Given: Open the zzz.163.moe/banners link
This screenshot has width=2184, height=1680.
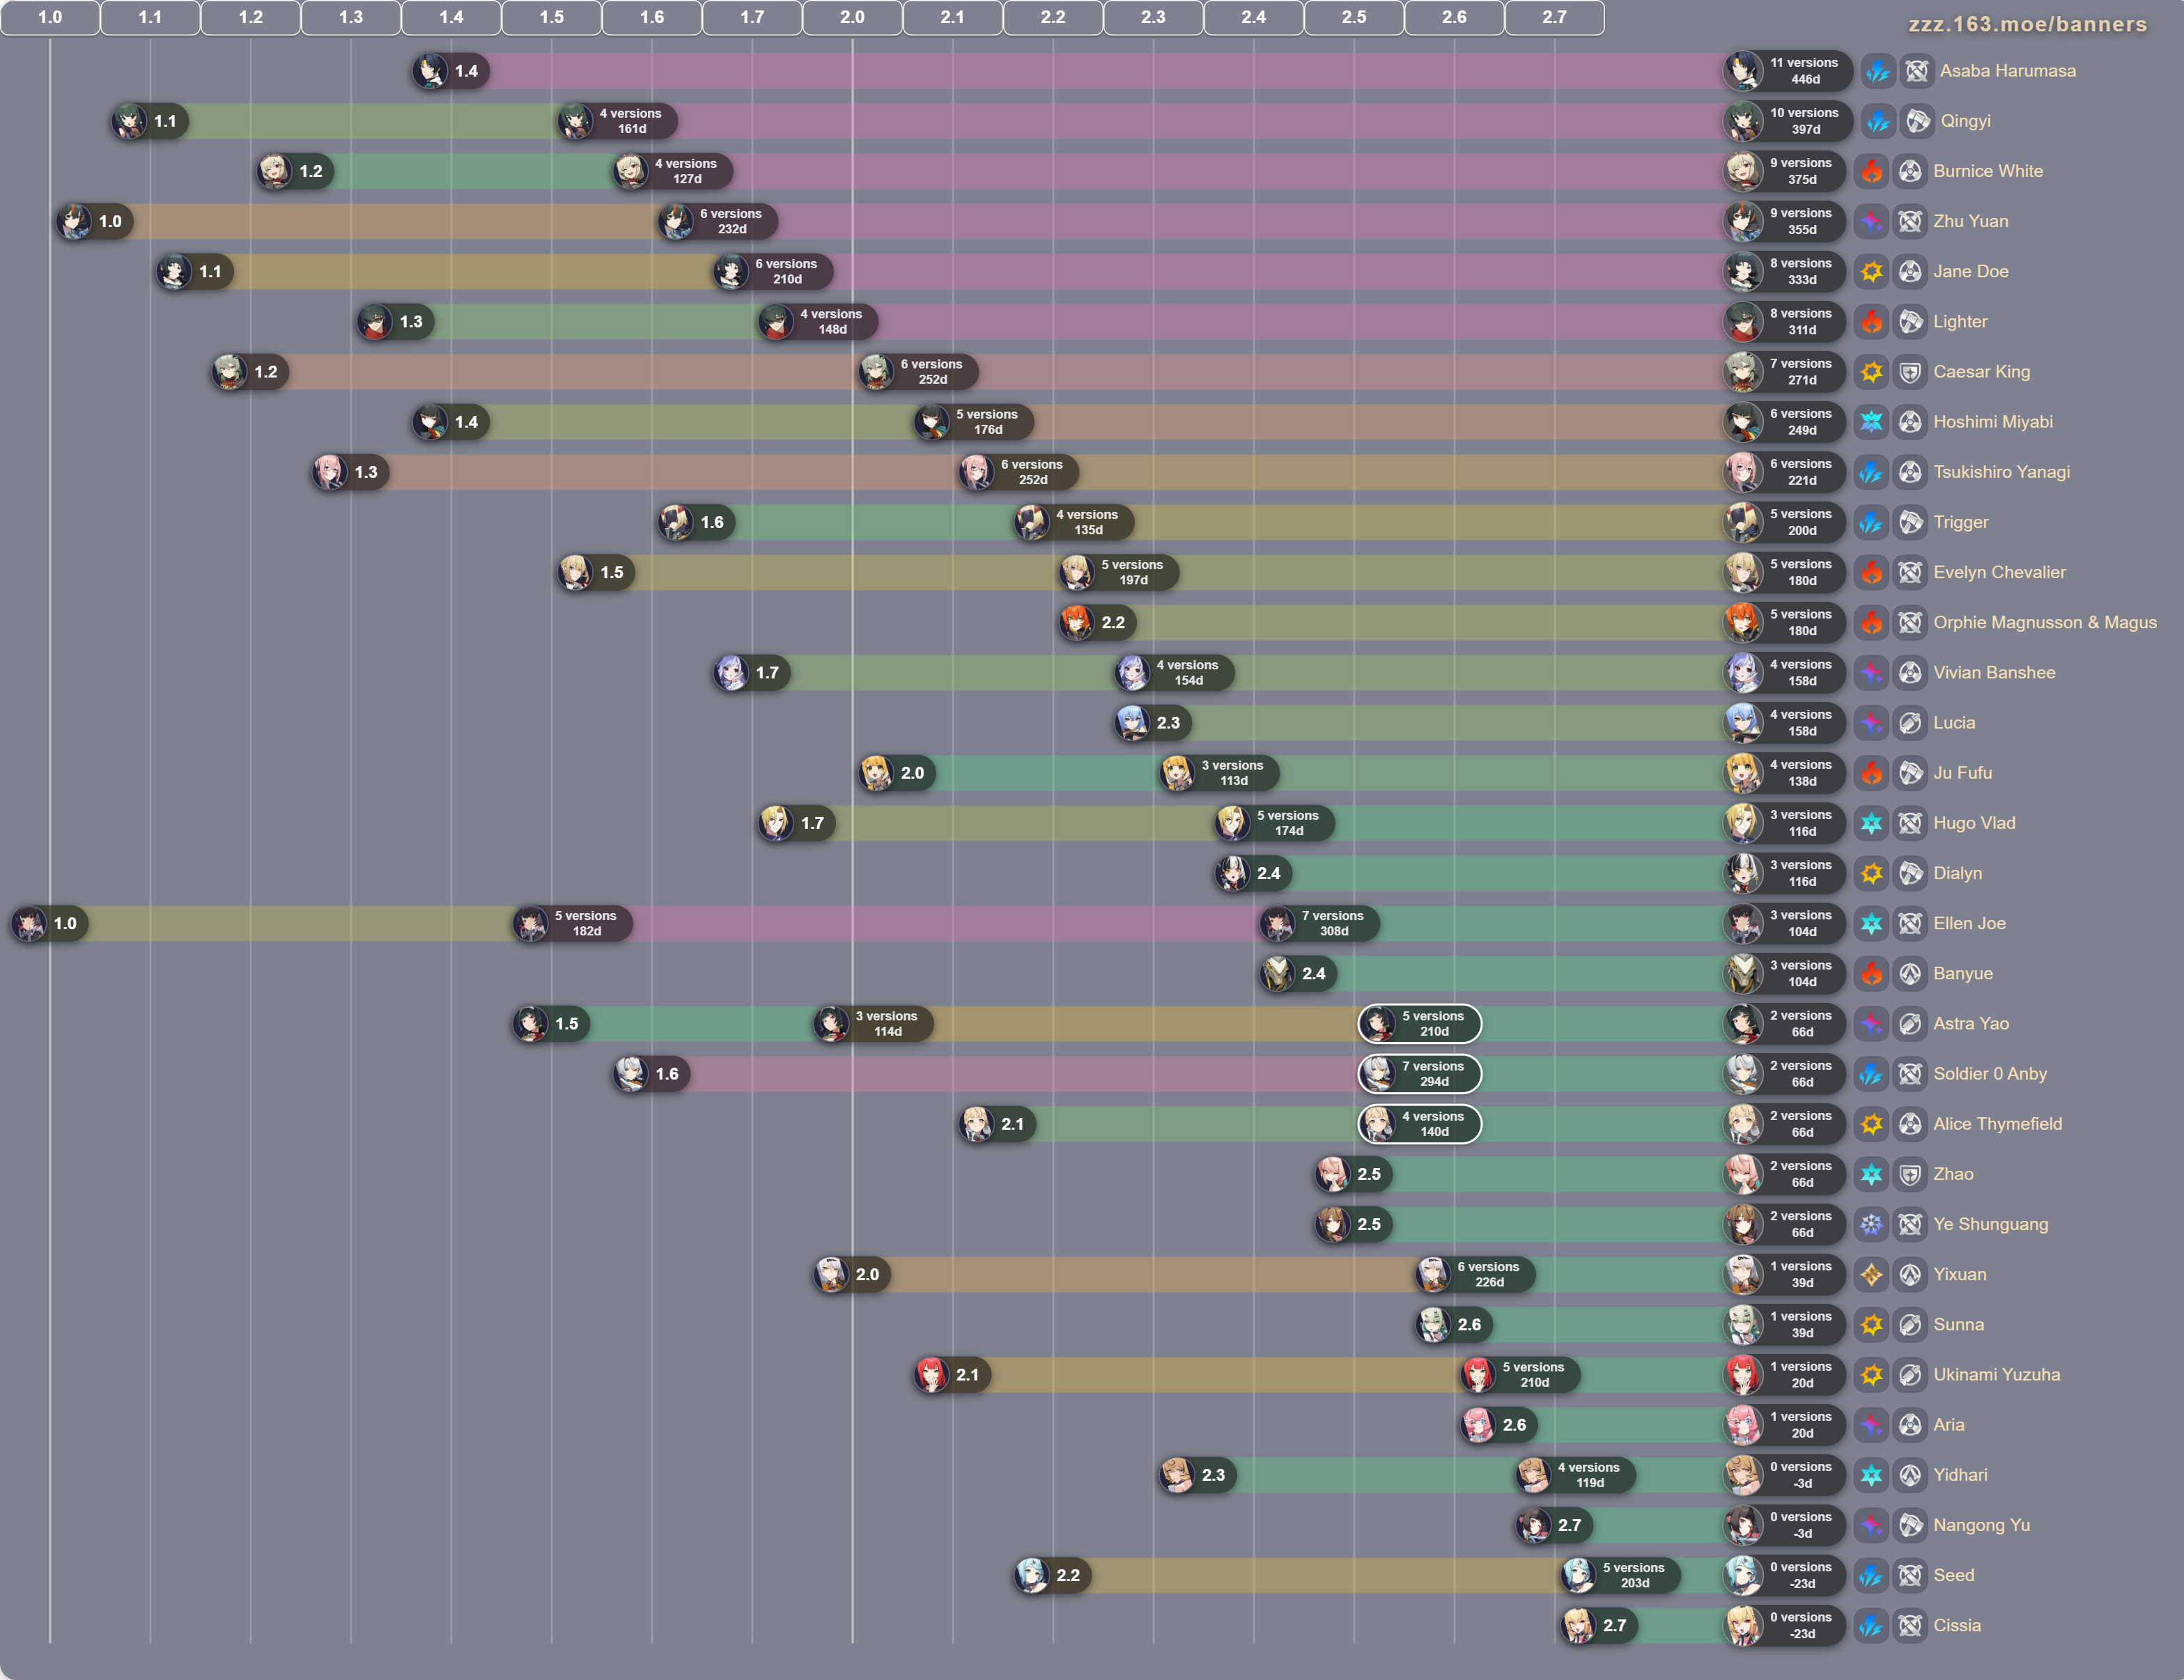Looking at the screenshot, I should click(2027, 24).
